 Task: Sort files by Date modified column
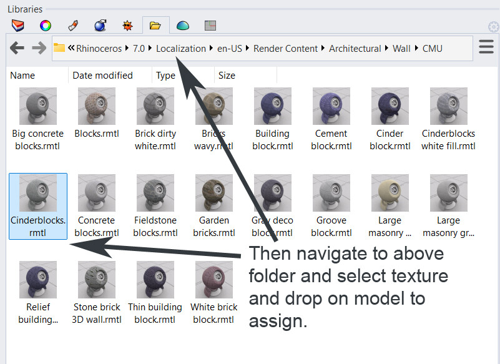coord(102,76)
